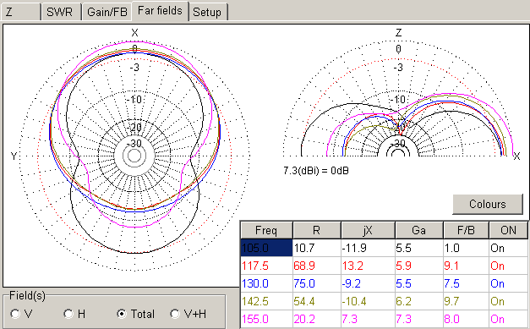Toggle the On cell for 117.5 row
This screenshot has height=329, width=530.
click(508, 266)
